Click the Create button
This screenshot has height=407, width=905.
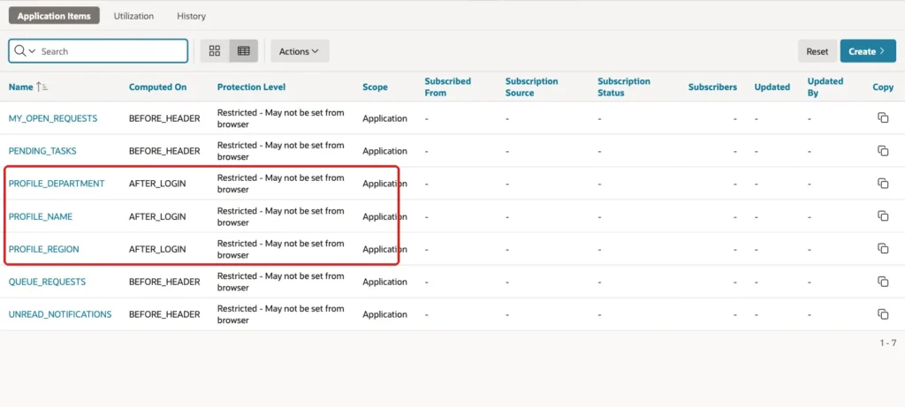(868, 50)
